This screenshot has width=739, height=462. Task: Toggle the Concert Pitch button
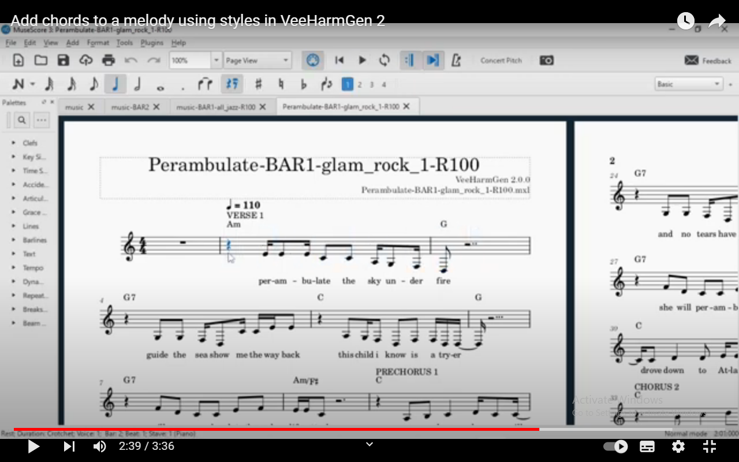[501, 60]
